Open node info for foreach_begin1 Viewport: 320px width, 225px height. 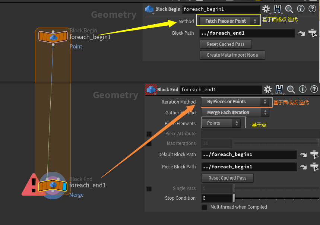[x=301, y=9]
